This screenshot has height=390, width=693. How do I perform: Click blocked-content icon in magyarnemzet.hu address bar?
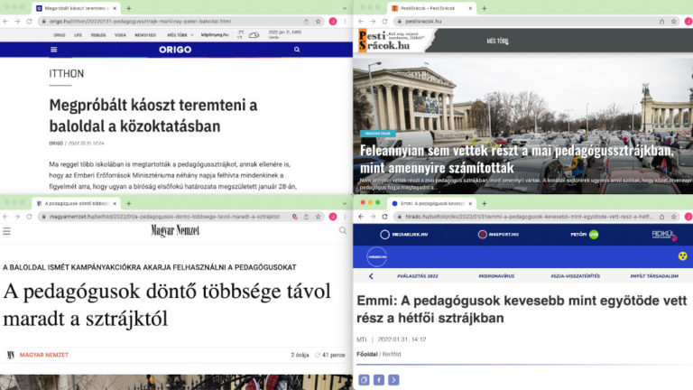pyautogui.click(x=295, y=217)
